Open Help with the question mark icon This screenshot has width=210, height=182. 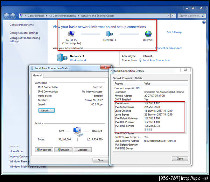pos(204,22)
